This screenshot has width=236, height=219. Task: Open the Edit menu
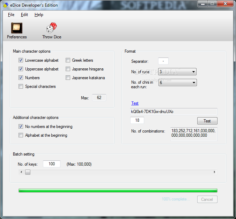[x=24, y=15]
